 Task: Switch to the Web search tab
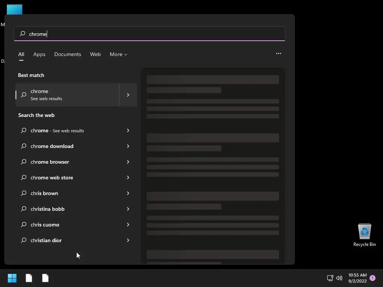[x=95, y=55]
